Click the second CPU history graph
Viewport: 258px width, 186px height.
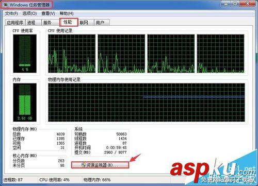[121, 54]
